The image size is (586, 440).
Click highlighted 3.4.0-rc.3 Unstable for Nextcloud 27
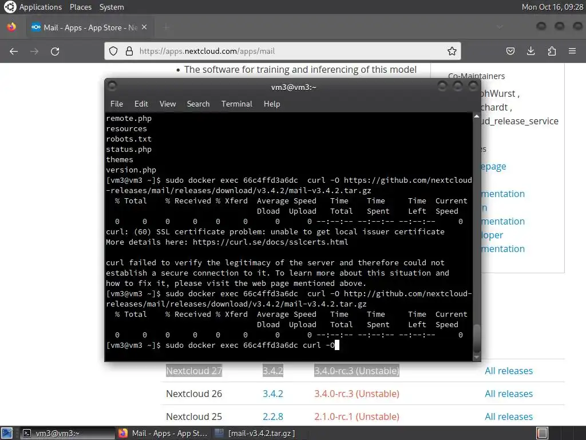click(357, 371)
